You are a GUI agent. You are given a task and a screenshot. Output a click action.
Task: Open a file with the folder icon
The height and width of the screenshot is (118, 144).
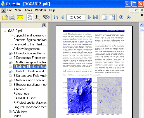pos(5,17)
